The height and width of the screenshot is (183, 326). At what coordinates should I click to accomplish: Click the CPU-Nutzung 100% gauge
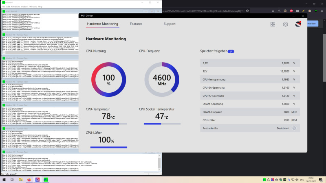point(108,79)
